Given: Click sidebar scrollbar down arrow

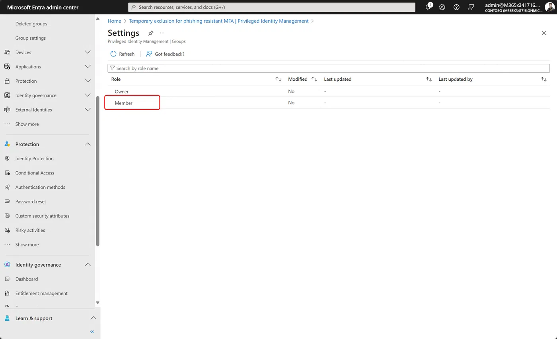Looking at the screenshot, I should (x=97, y=303).
